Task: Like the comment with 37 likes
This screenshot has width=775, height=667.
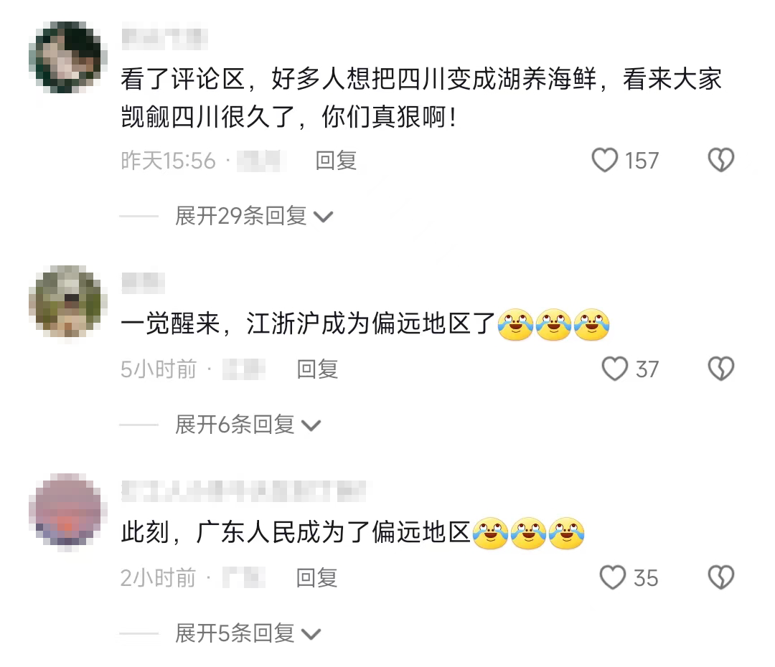Action: [x=614, y=369]
